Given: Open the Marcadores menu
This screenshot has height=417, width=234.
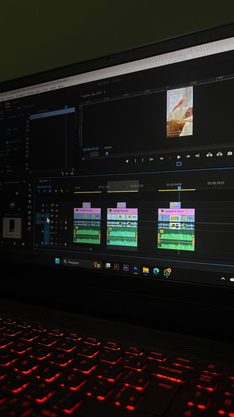Looking at the screenshot, I should 20,95.
